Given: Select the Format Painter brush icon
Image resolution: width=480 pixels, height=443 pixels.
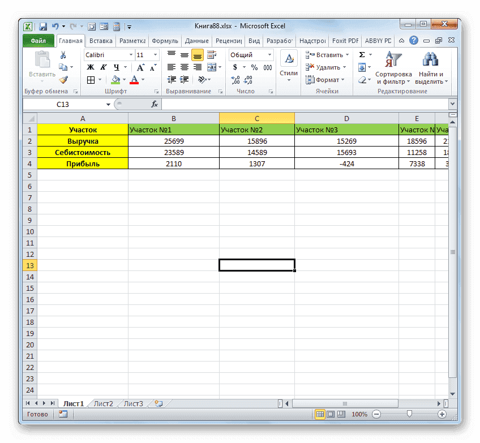Looking at the screenshot, I should pos(63,80).
